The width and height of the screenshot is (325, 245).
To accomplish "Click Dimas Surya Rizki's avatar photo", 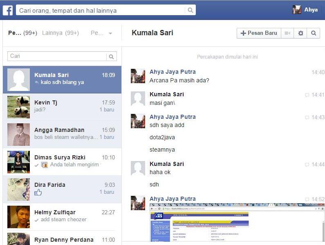I will pyautogui.click(x=19, y=162).
